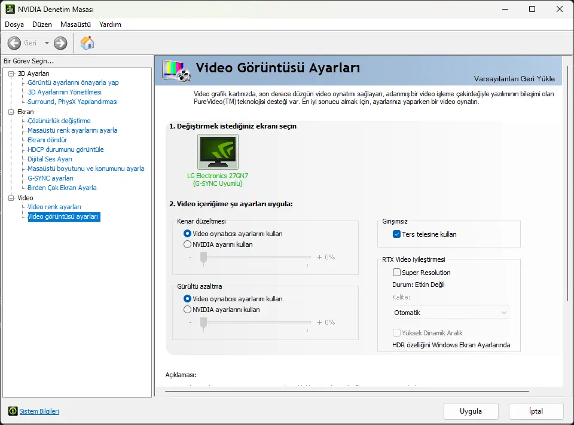Click the back arrow navigation icon
The width and height of the screenshot is (574, 425).
point(14,43)
